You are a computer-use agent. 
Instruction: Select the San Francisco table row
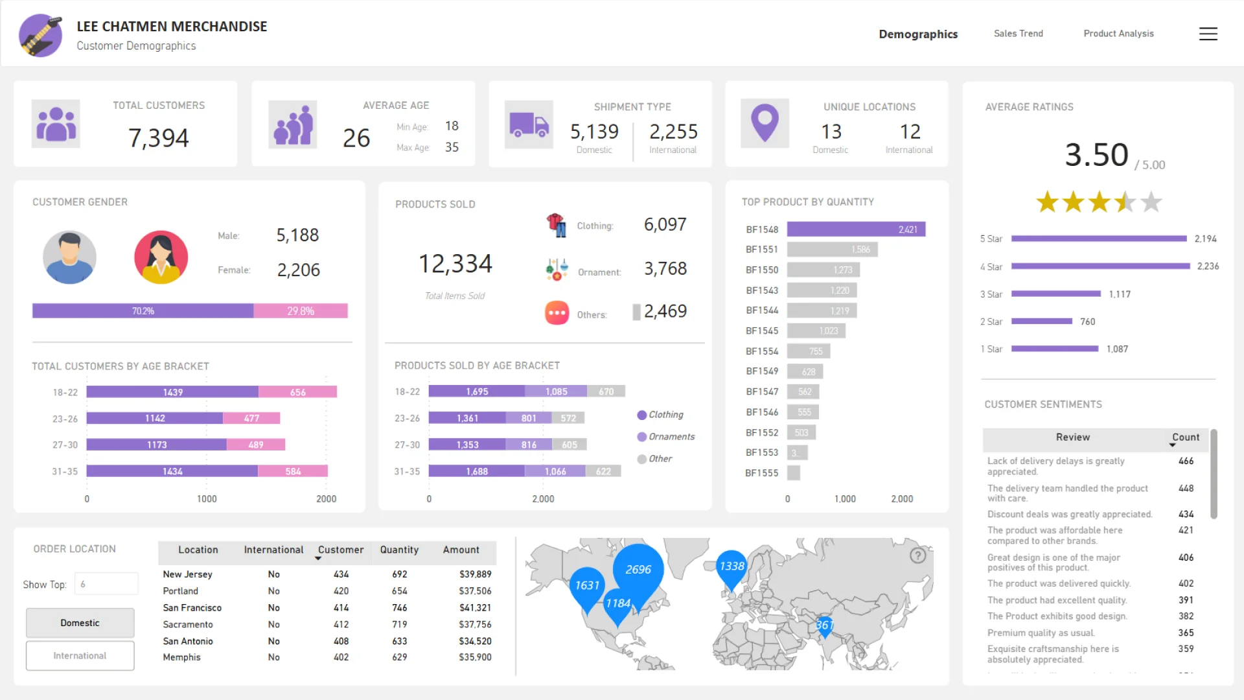(327, 608)
